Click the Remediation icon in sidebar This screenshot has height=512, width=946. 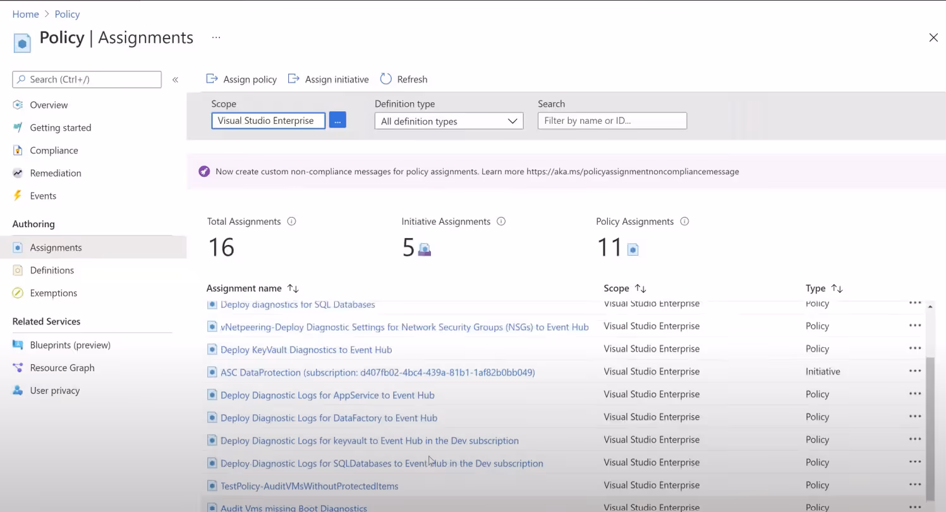click(x=18, y=173)
